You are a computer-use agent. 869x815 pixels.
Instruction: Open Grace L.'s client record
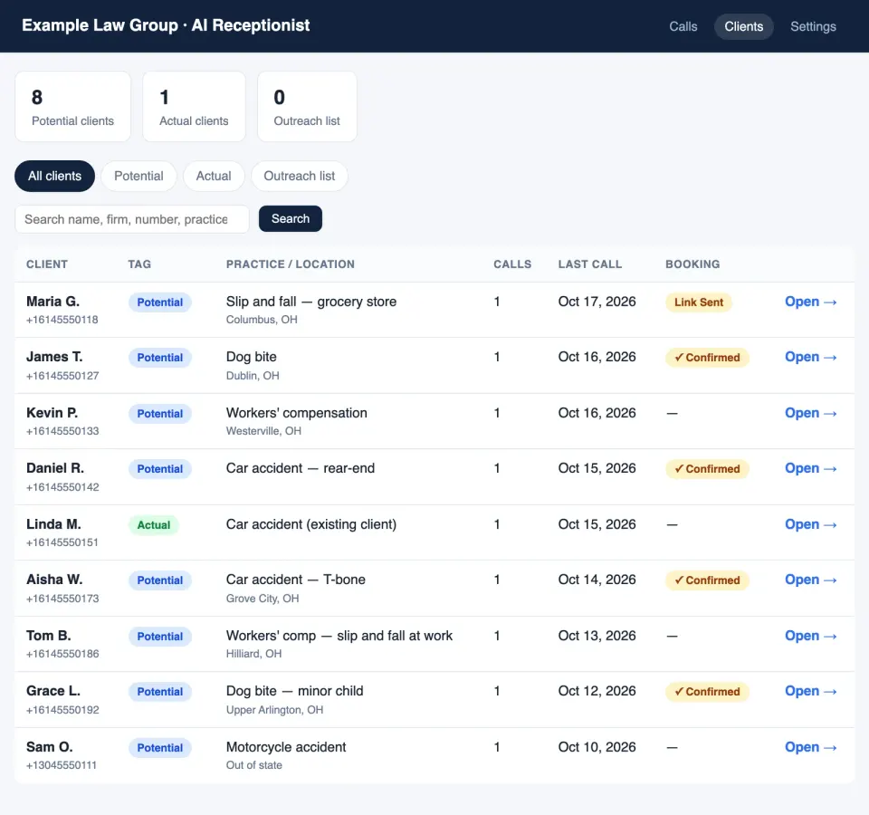[x=810, y=691]
